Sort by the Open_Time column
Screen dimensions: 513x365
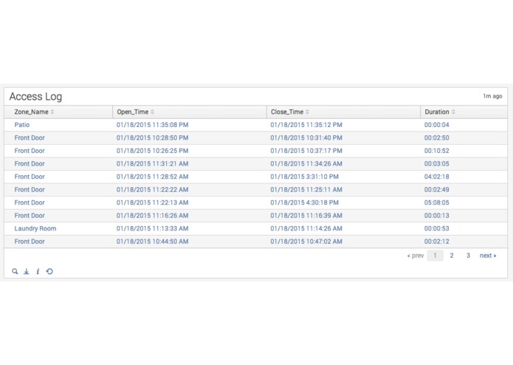pyautogui.click(x=136, y=112)
